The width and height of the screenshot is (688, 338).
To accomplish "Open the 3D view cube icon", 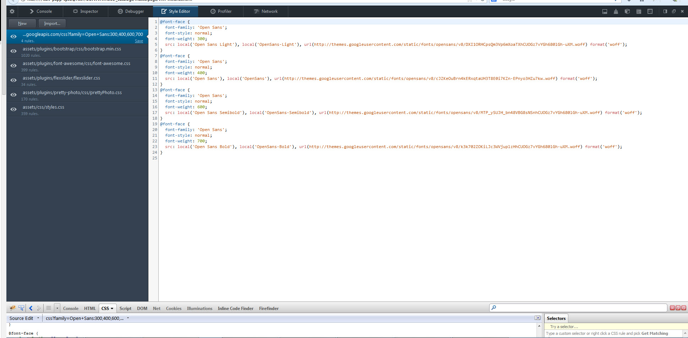I will 627,11.
